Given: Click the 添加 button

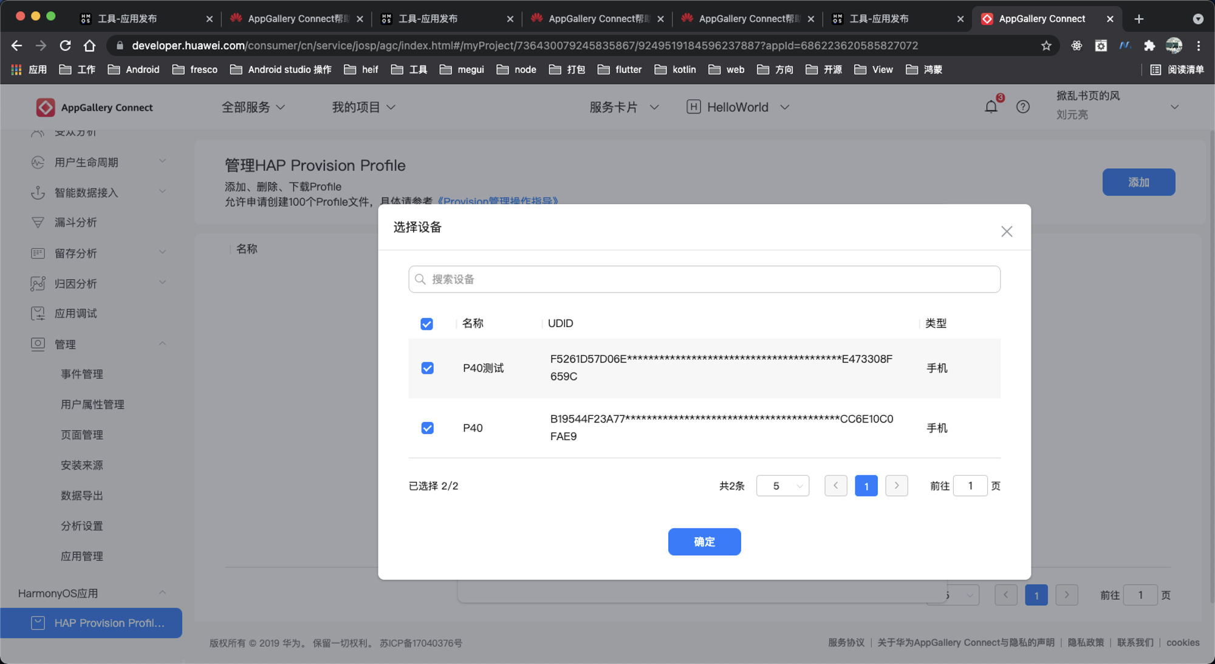Looking at the screenshot, I should coord(1138,182).
